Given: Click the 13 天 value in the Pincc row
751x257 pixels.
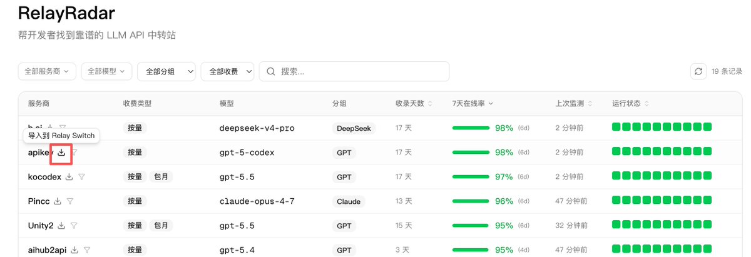Looking at the screenshot, I should pyautogui.click(x=404, y=201).
